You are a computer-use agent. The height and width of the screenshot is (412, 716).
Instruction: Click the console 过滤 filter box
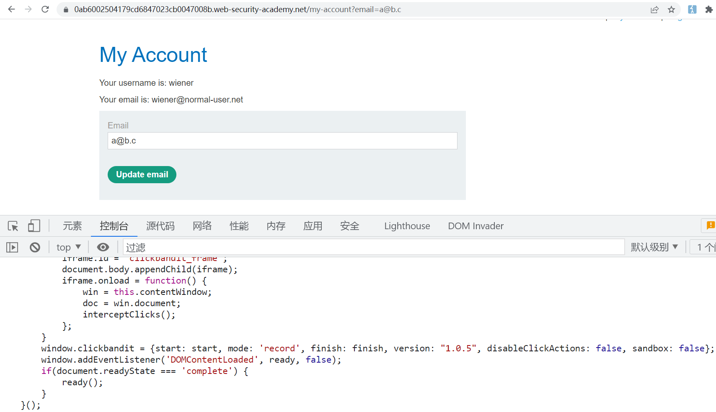[x=373, y=247]
